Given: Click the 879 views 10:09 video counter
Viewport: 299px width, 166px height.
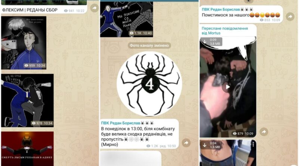Looking at the screenshot, I should click(x=243, y=134).
